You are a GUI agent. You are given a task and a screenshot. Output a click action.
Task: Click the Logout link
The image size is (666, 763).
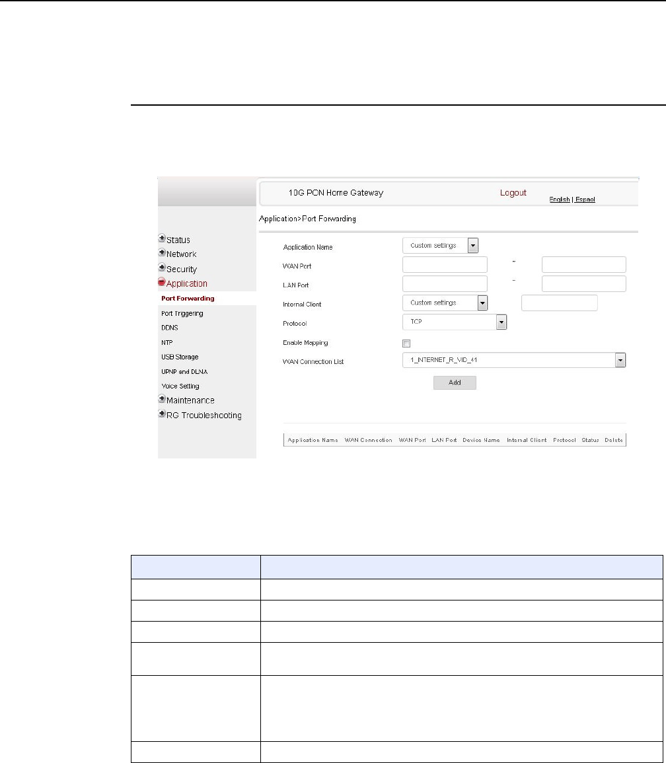pos(513,193)
